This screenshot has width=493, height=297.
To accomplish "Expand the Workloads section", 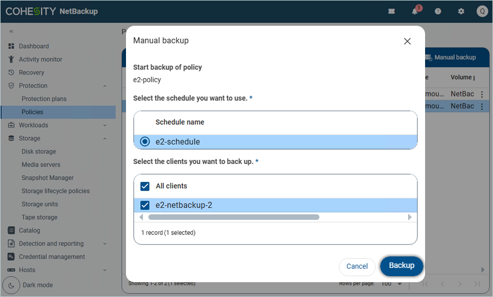I will [105, 125].
